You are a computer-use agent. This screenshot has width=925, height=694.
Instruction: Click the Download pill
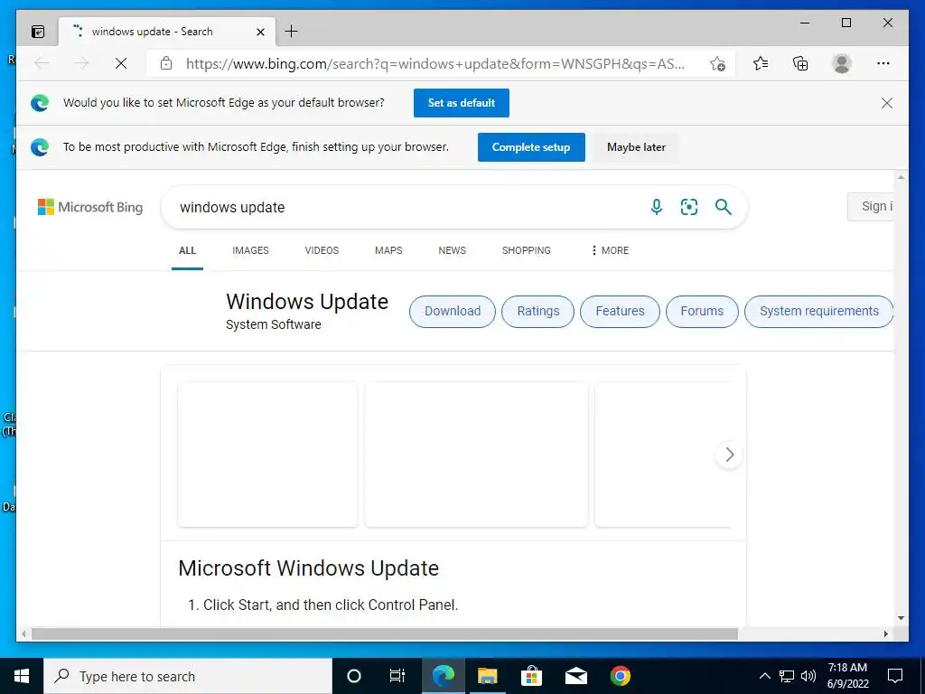click(453, 311)
